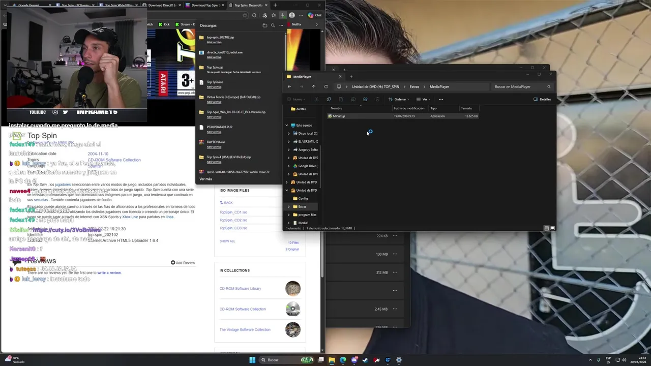The image size is (651, 366).
Task: Open CD-ROM Software Library collection link
Action: pyautogui.click(x=240, y=288)
